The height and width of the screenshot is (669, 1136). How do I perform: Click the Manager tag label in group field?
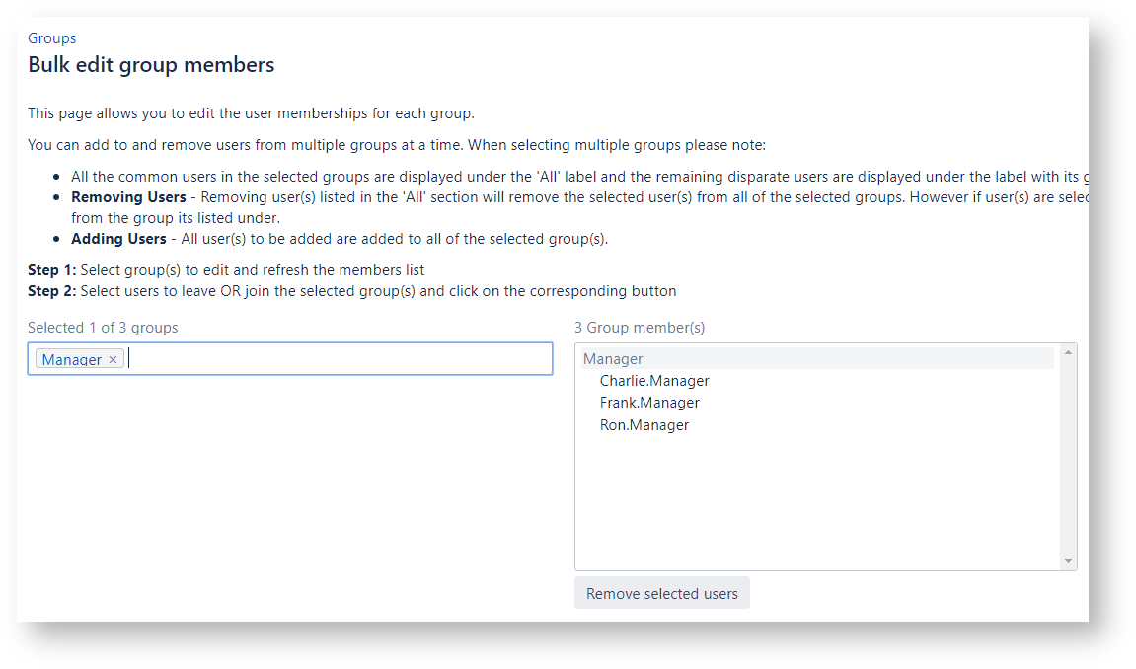pos(71,360)
